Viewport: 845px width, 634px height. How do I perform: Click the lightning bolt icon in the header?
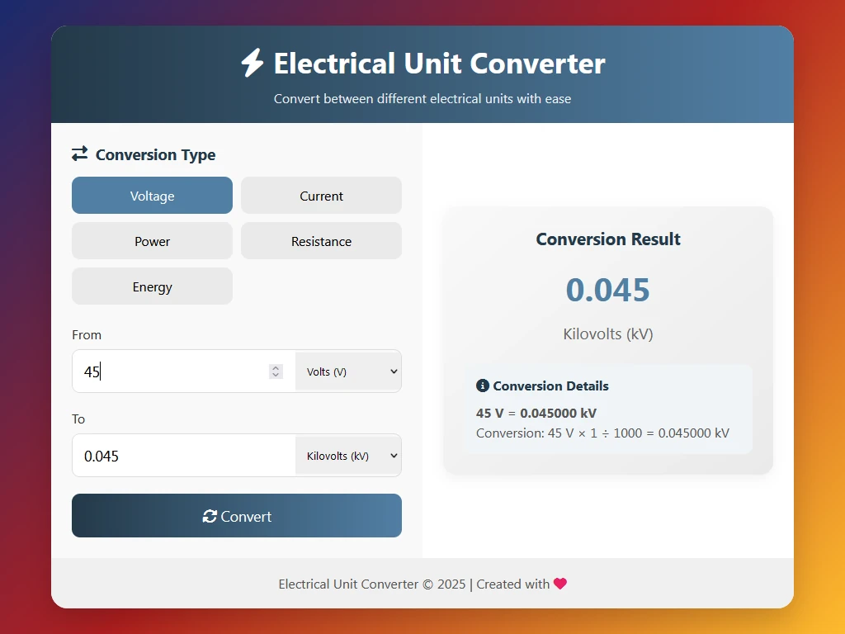(252, 62)
